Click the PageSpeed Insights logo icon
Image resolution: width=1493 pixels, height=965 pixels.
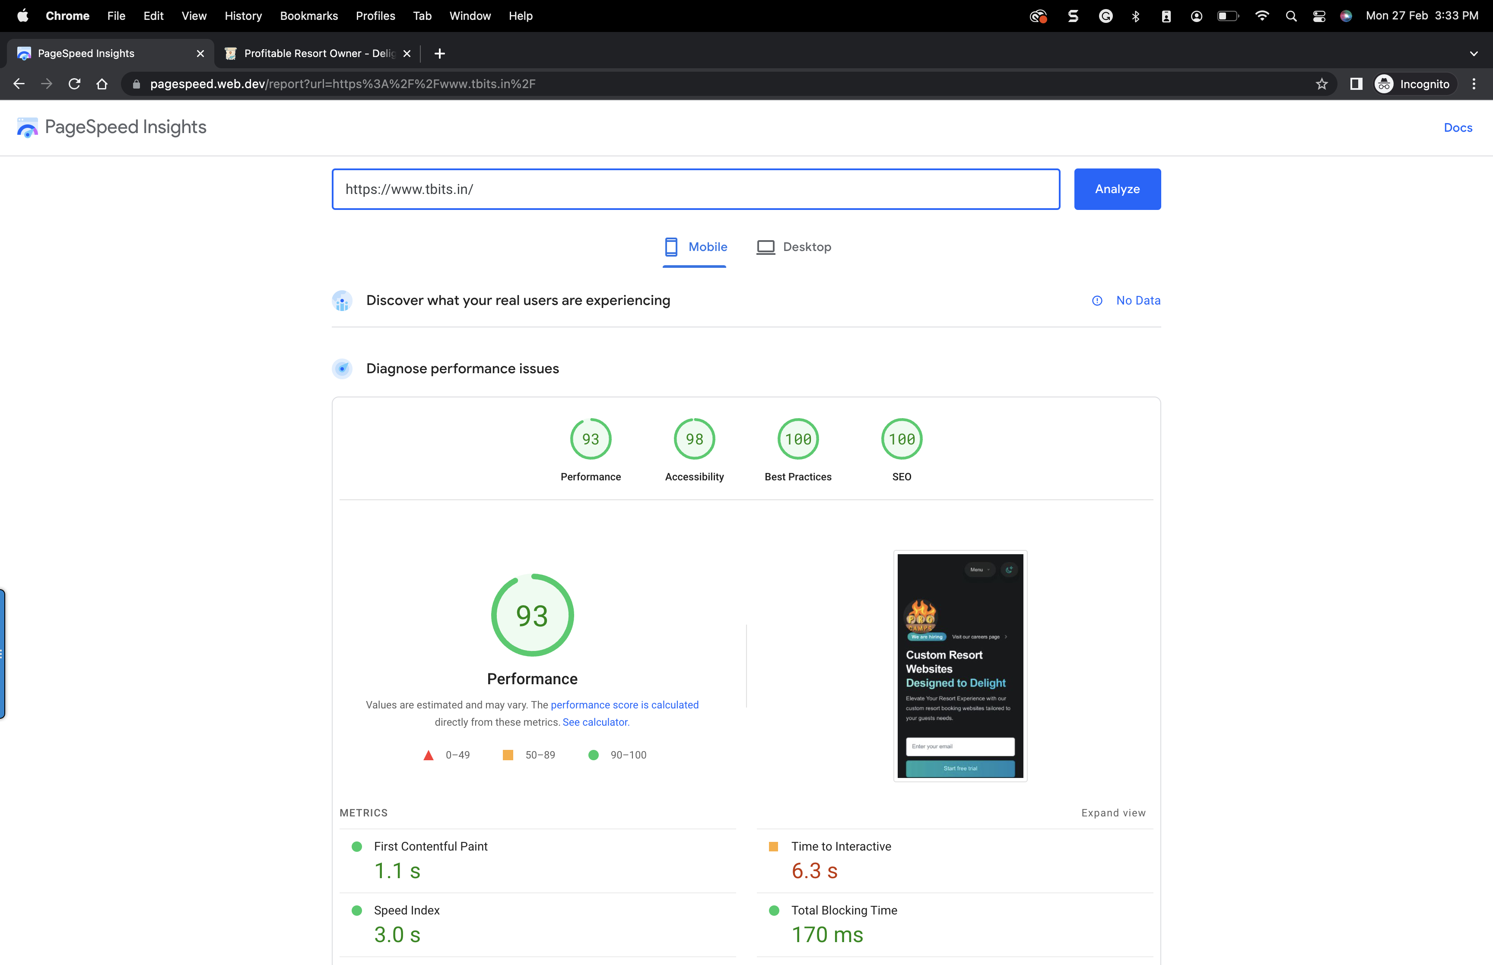click(27, 127)
